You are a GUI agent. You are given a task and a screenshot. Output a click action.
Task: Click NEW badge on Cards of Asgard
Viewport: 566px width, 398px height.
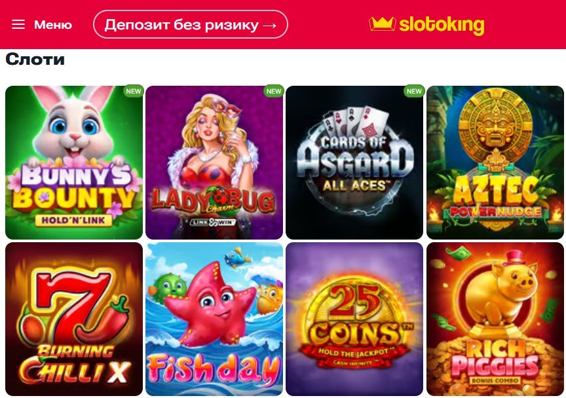414,91
